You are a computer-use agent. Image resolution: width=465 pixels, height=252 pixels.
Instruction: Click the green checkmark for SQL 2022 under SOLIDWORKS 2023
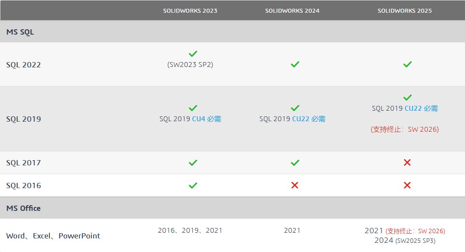193,54
